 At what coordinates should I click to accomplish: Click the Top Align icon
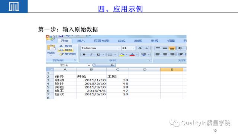[158, 48]
